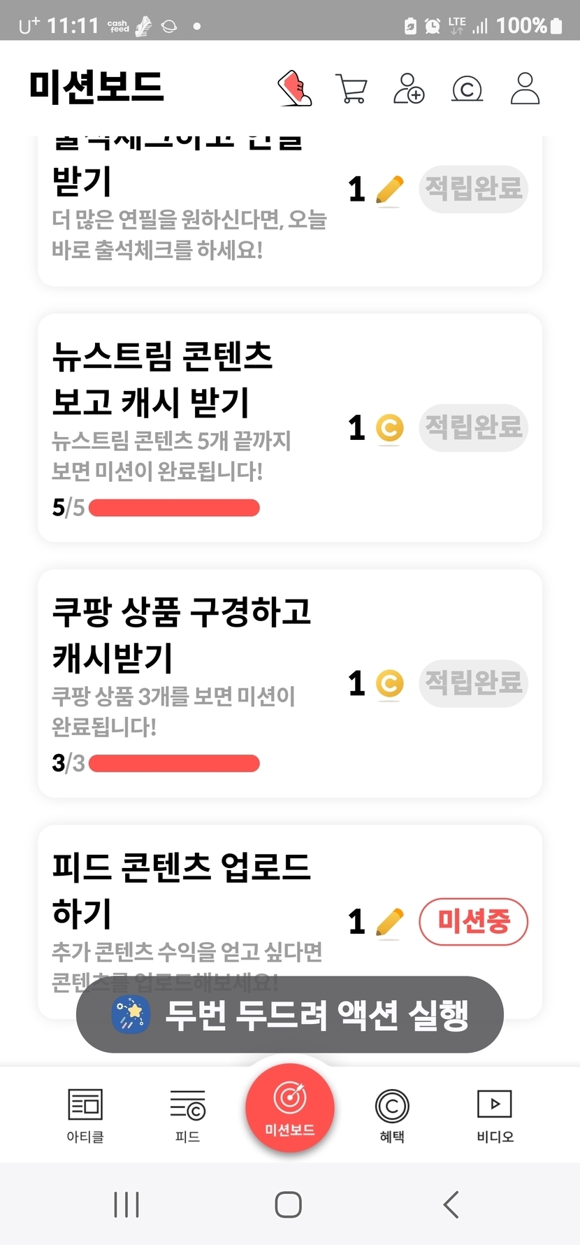Open the 쿠팡 상품 구경하고 캐시받기 card title
The width and height of the screenshot is (580, 1245).
point(182,634)
